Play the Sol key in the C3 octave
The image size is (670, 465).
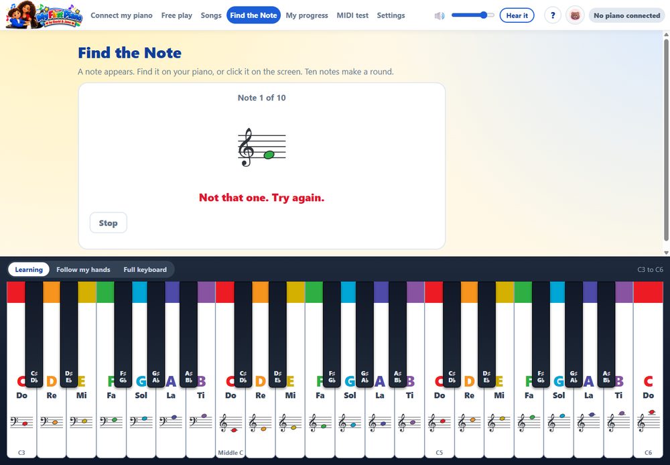click(141, 421)
